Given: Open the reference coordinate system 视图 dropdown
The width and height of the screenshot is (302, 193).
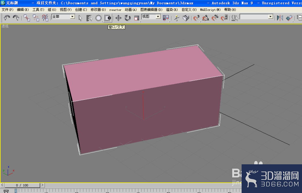Looking at the screenshot, I should pyautogui.click(x=158, y=17).
